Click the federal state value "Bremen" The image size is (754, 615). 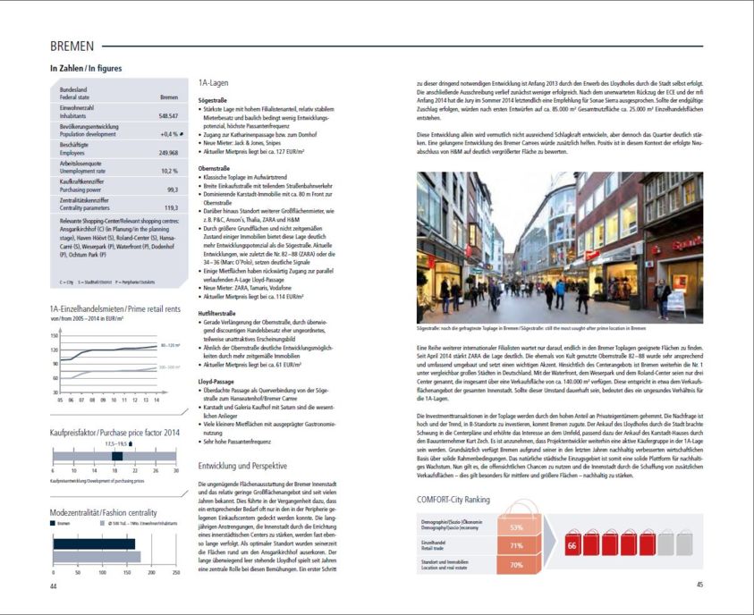click(169, 97)
